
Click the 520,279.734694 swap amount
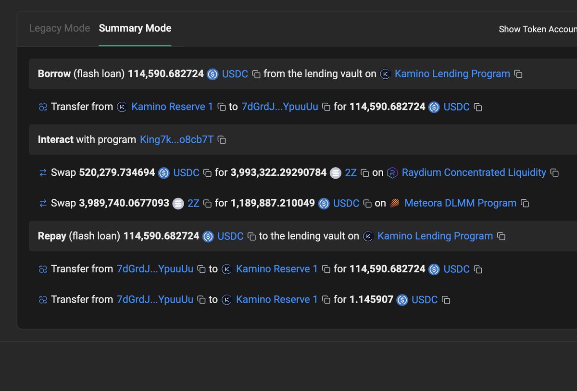[117, 172]
